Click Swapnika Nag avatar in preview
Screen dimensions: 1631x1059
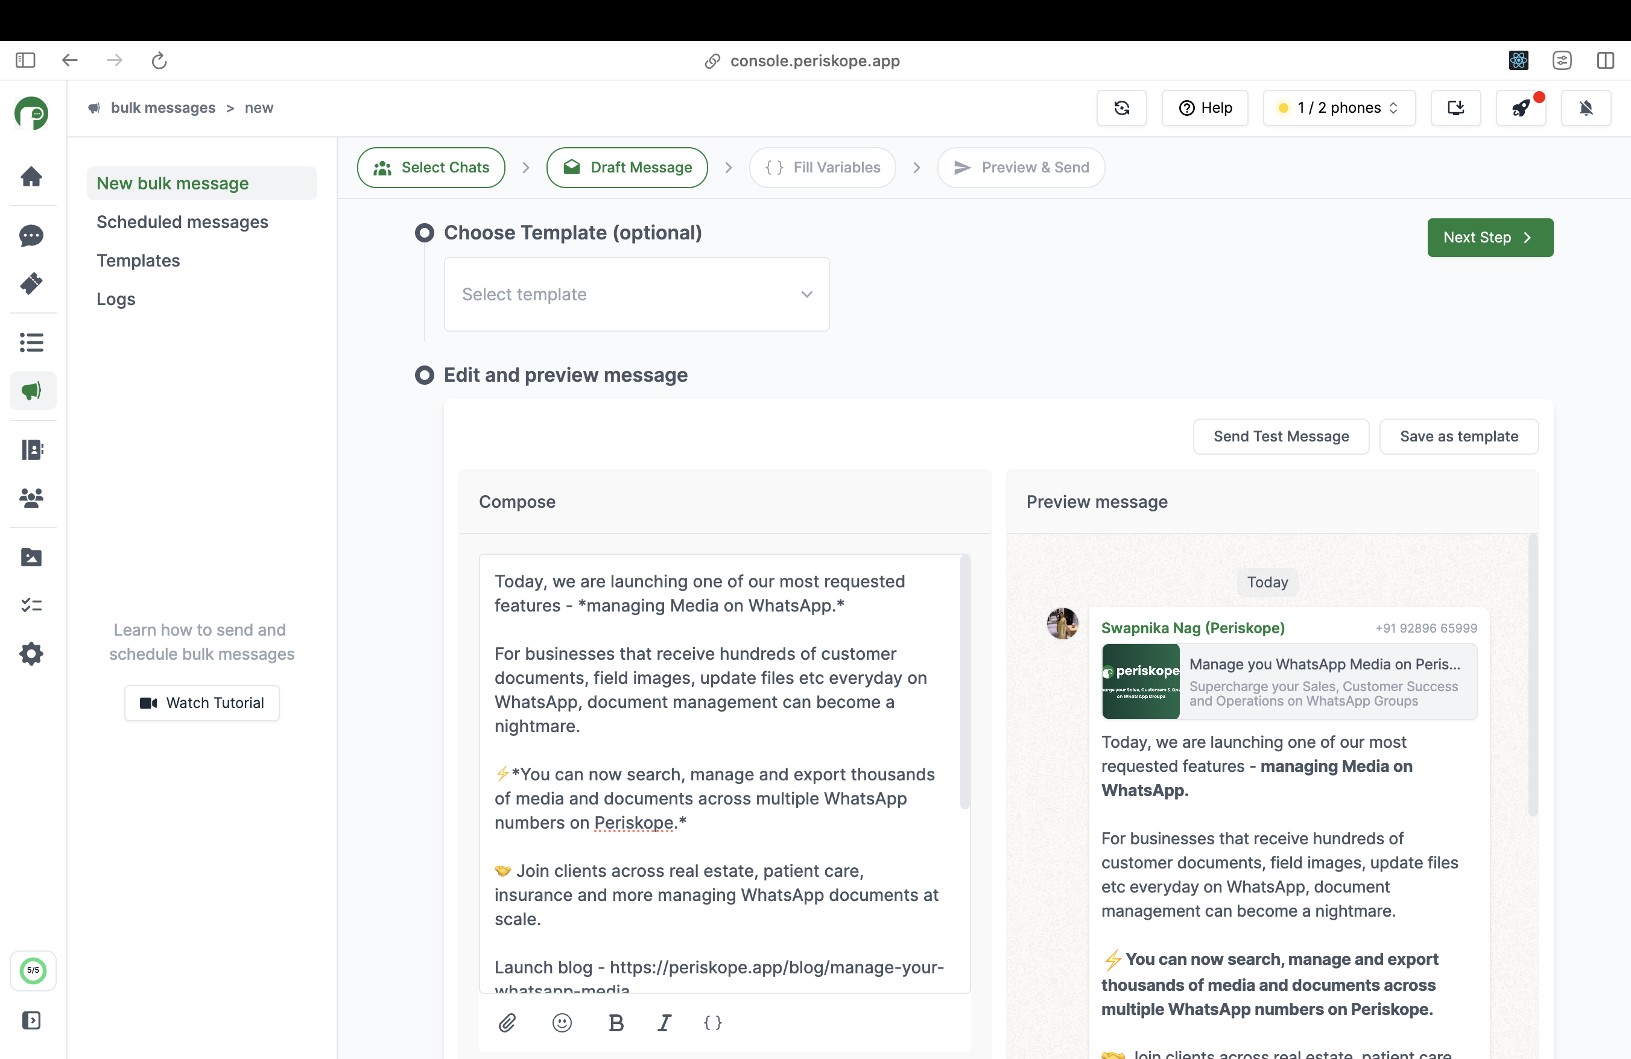tap(1062, 624)
